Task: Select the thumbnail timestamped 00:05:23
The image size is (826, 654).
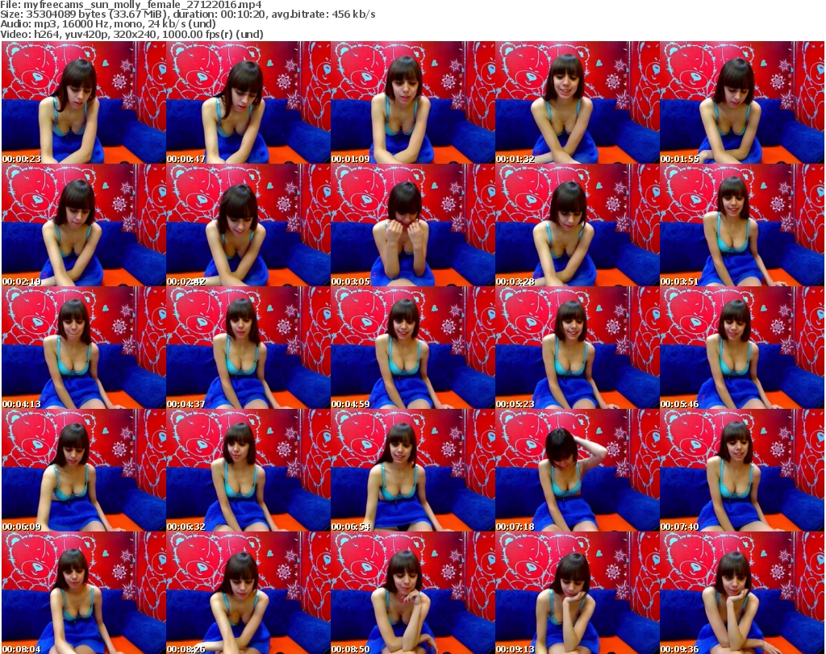Action: (x=577, y=348)
